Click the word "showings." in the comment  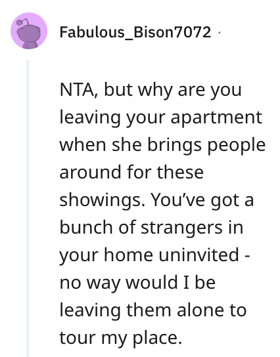click(x=103, y=200)
